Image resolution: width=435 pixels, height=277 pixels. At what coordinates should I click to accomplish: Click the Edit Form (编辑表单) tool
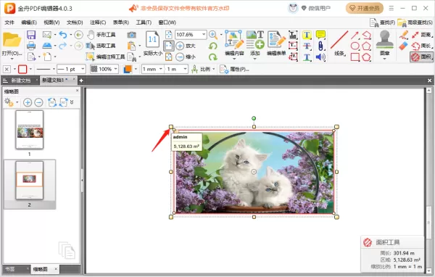pyautogui.click(x=276, y=43)
